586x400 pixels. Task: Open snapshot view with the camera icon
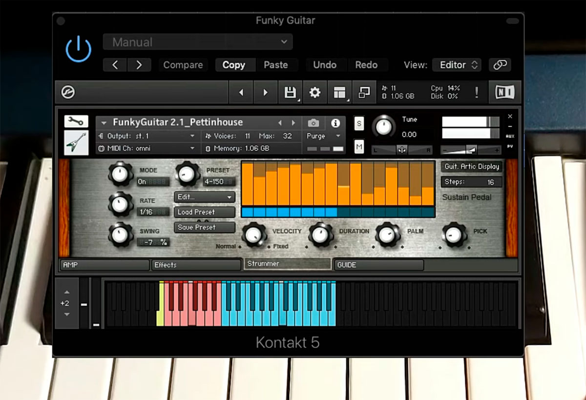click(314, 123)
